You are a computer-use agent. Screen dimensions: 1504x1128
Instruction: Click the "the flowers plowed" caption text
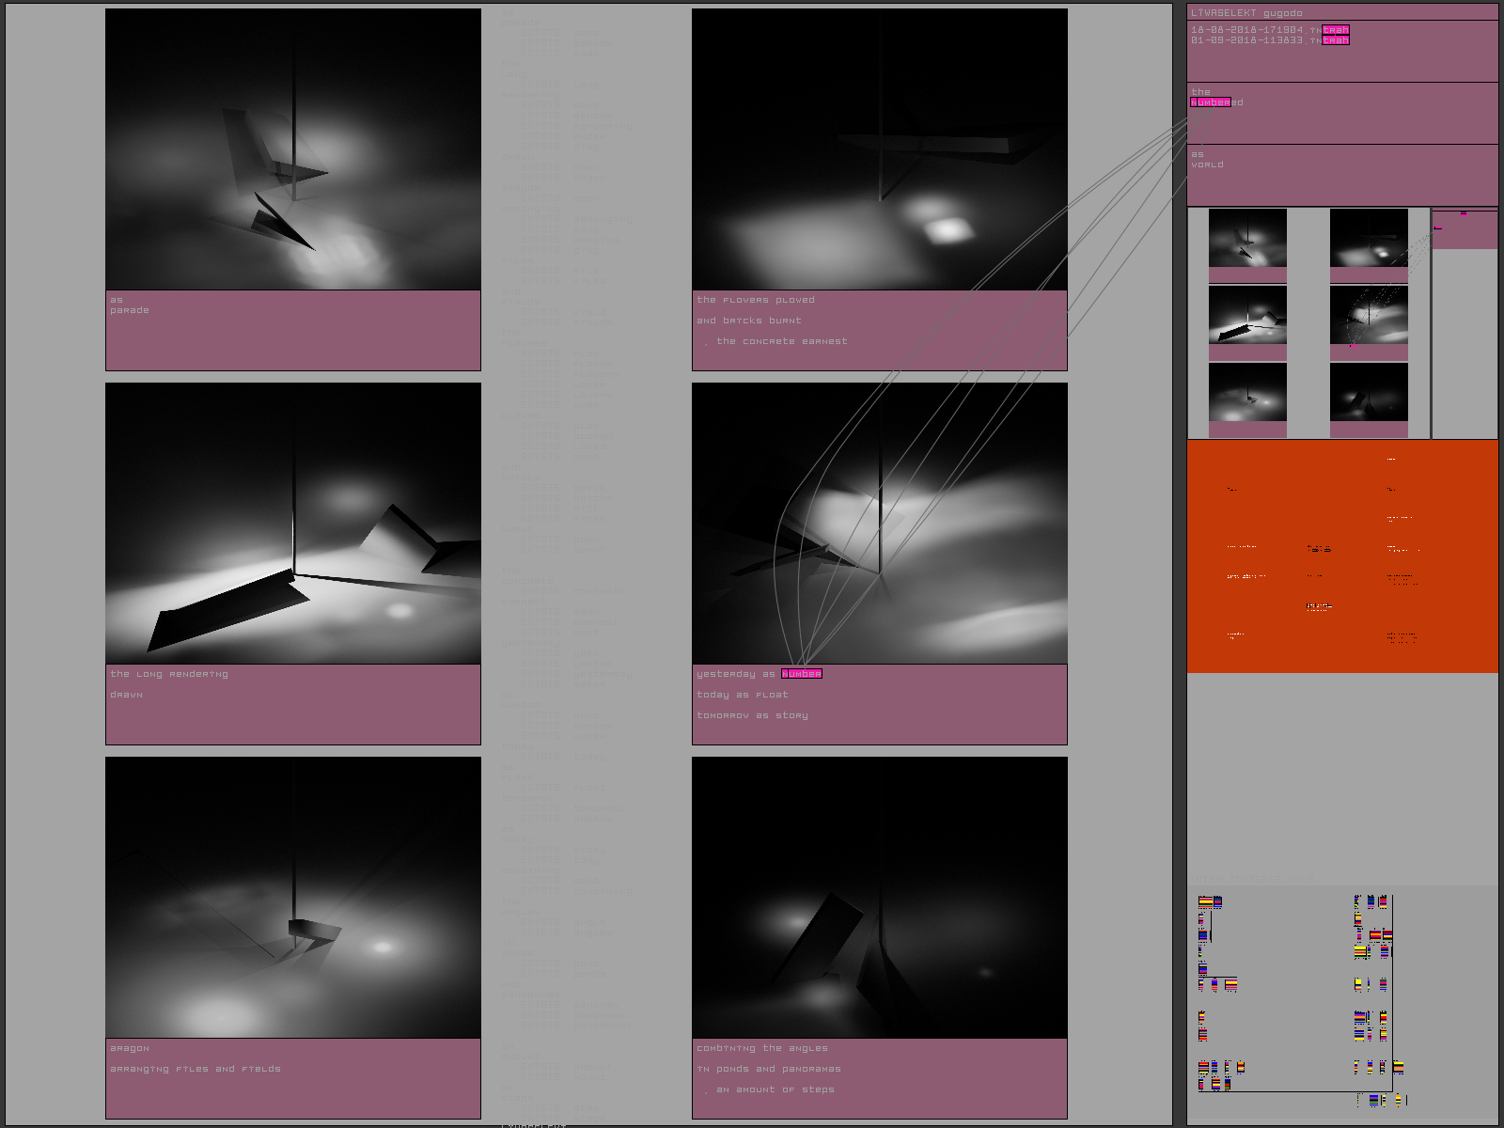click(x=756, y=301)
